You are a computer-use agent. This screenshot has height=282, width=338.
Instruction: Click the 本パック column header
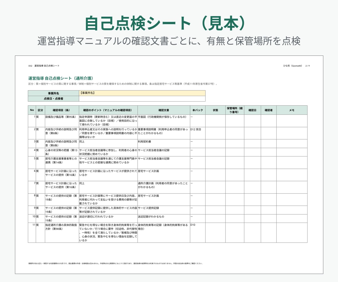tap(198, 110)
